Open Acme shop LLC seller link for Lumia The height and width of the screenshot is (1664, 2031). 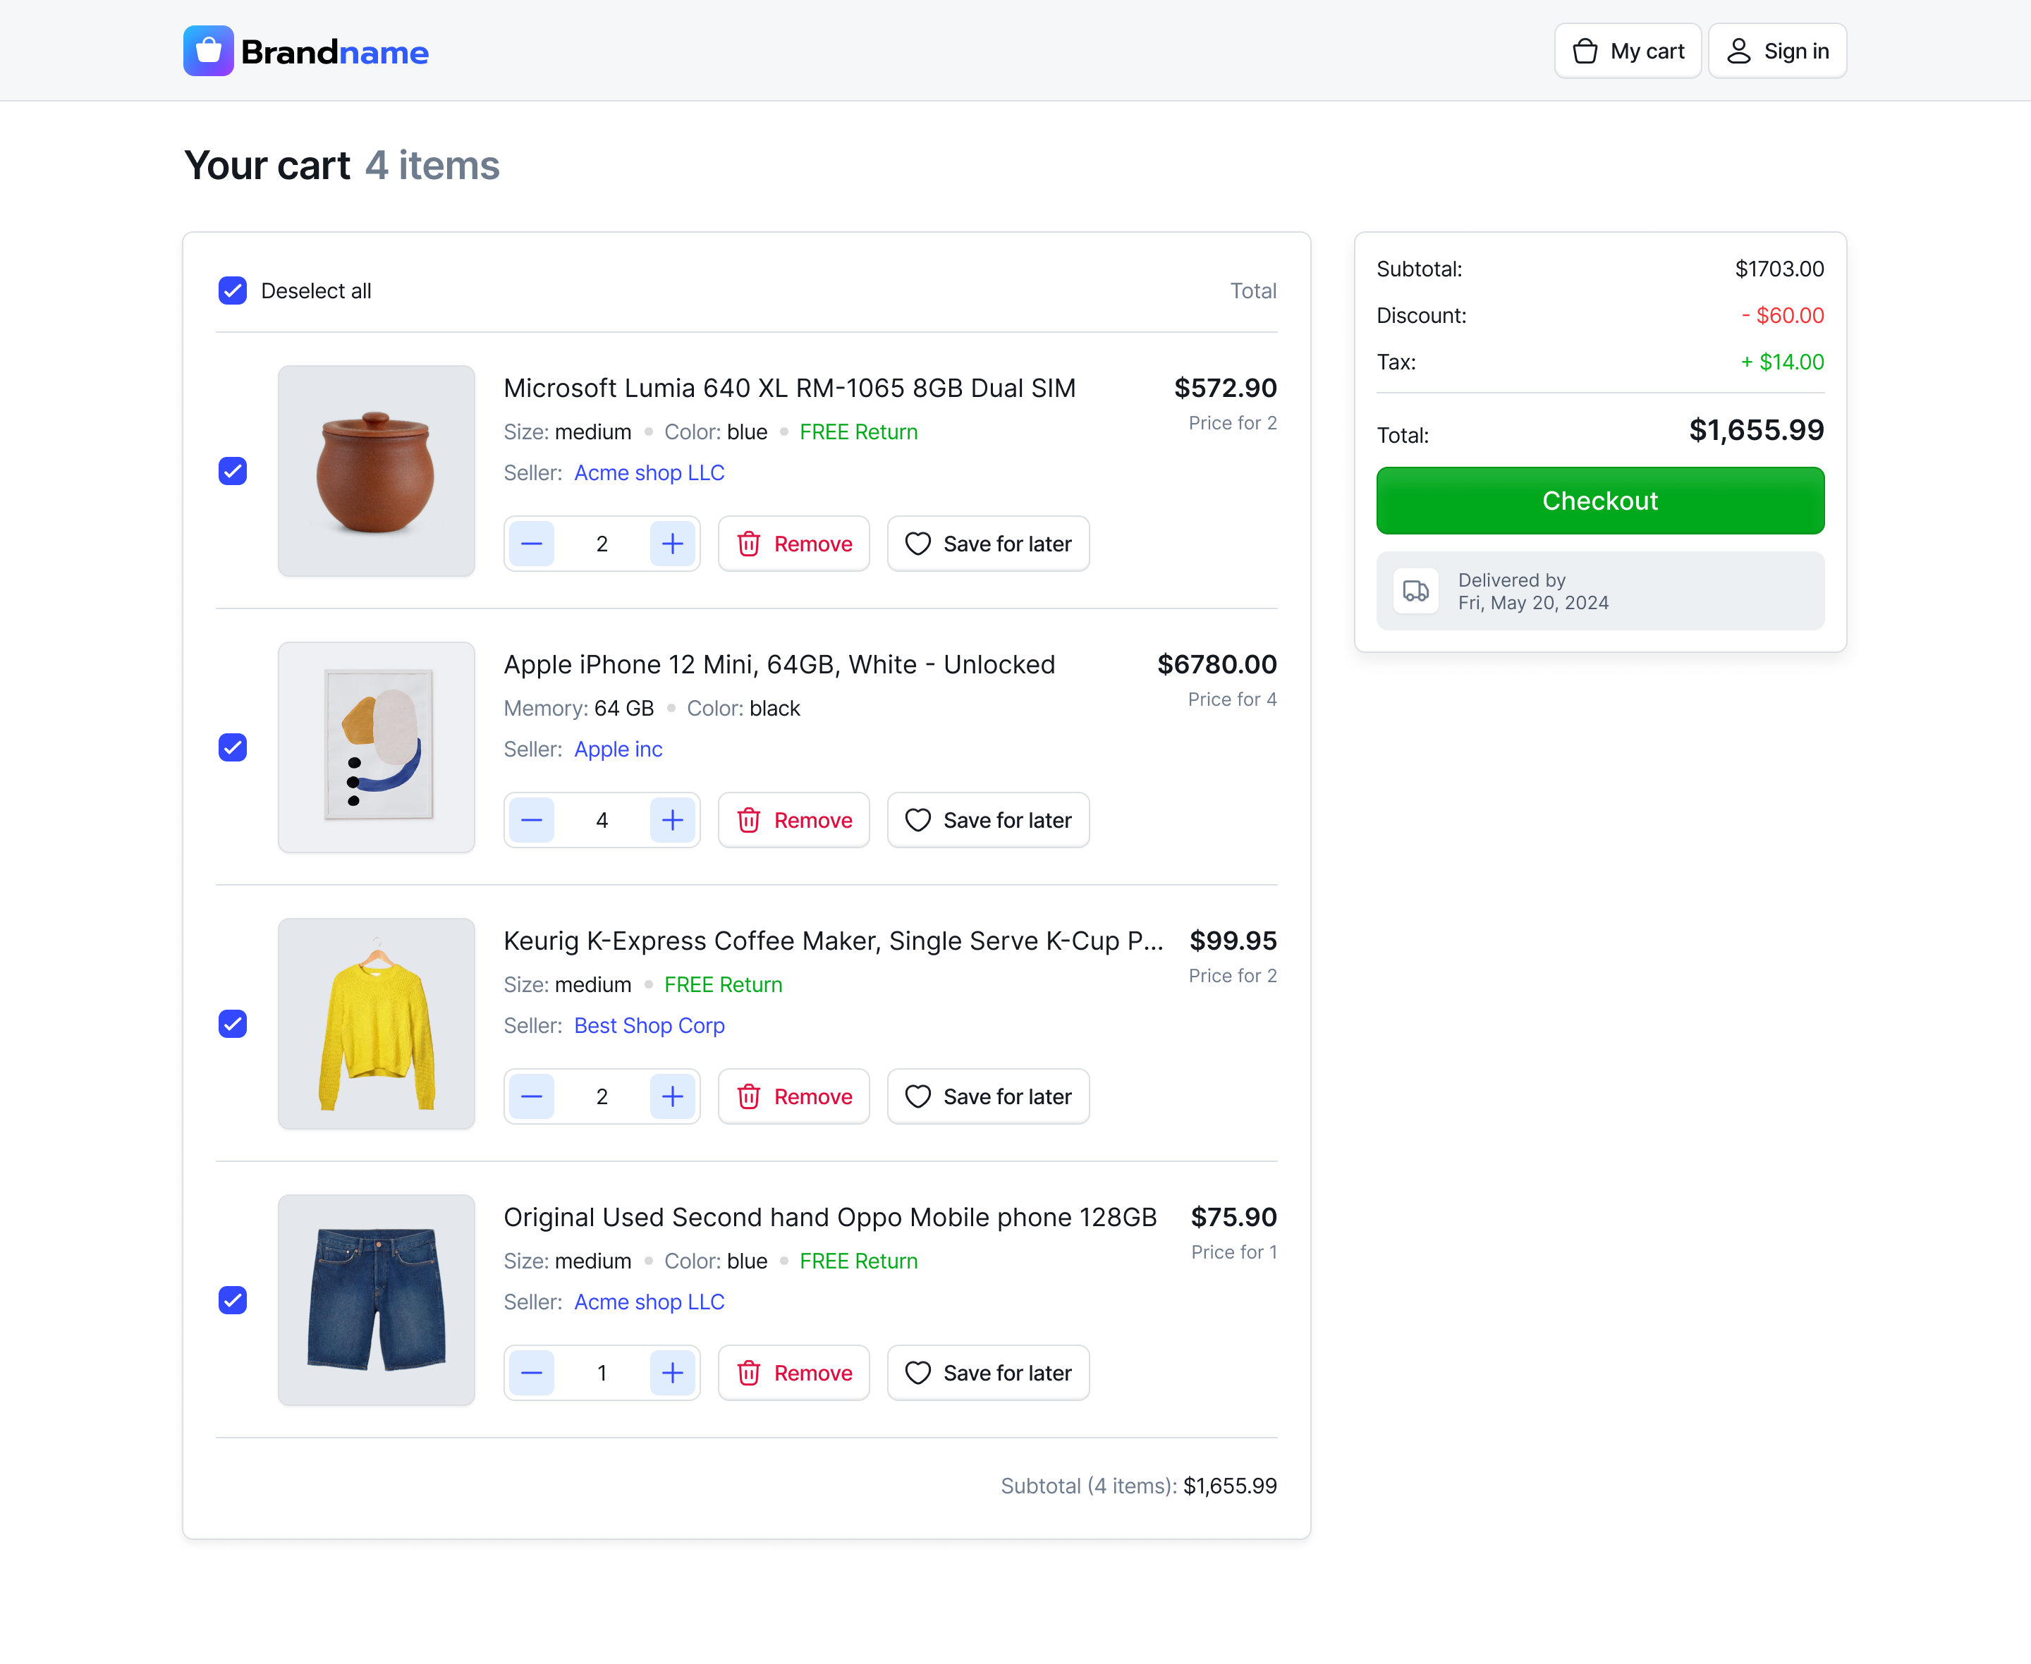pyautogui.click(x=649, y=472)
